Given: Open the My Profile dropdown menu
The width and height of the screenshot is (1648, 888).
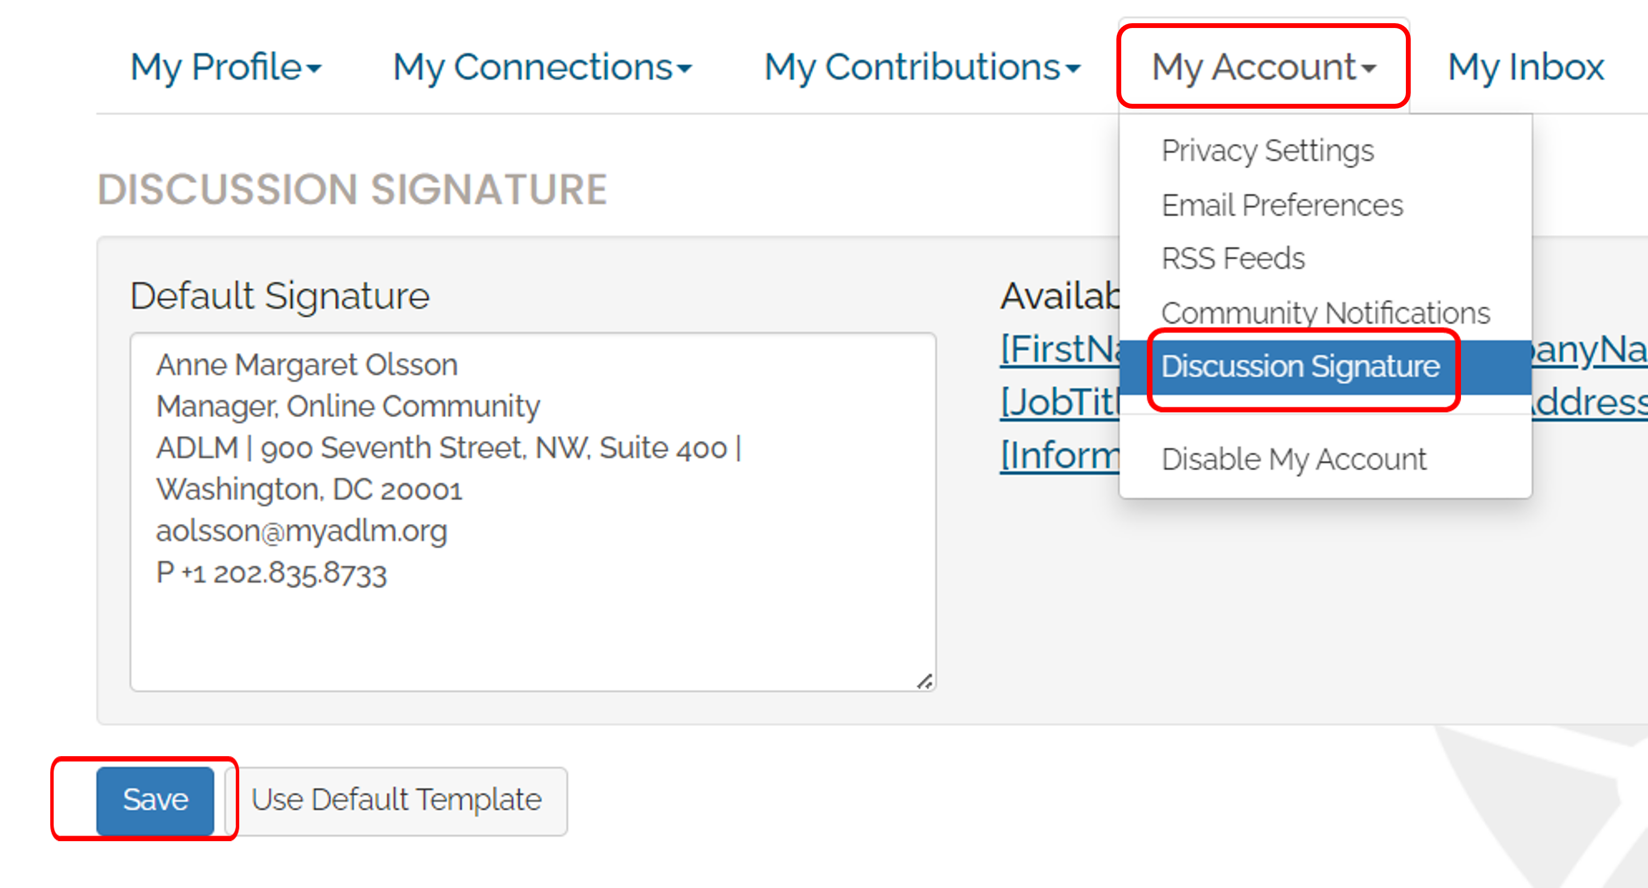Looking at the screenshot, I should 225,67.
